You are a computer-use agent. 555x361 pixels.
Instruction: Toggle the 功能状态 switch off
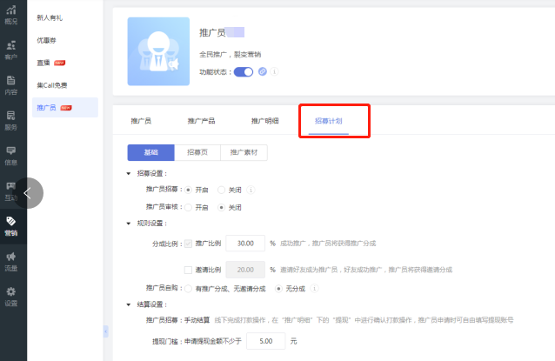pos(244,71)
